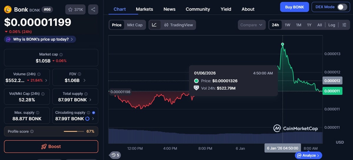
Task: Open the About tab
Action: click(x=248, y=9)
